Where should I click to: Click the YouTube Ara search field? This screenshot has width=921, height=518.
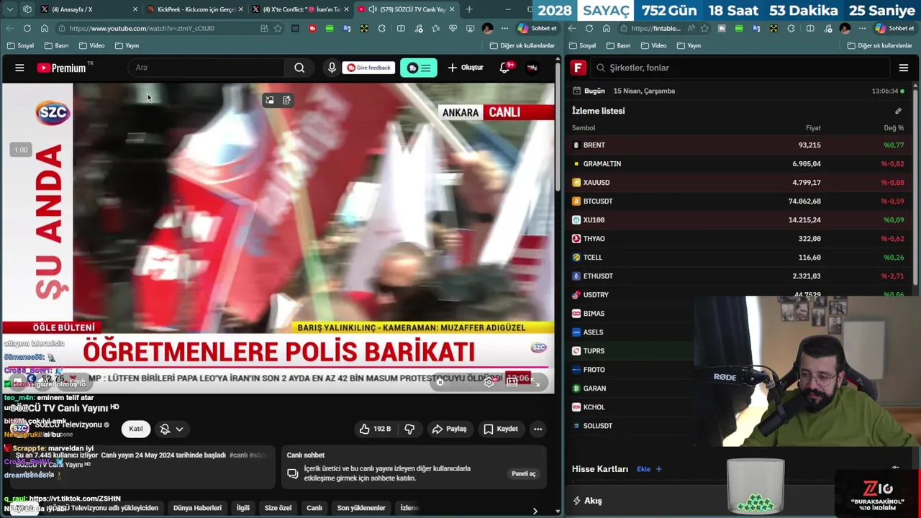(x=207, y=68)
